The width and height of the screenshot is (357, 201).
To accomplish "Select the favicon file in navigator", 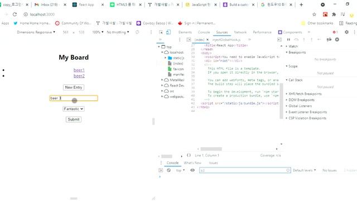I will pyautogui.click(x=176, y=69).
